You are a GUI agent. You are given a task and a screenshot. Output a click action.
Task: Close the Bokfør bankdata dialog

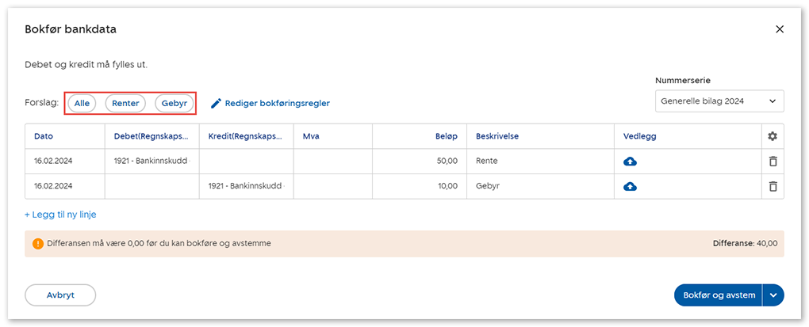[x=779, y=29]
